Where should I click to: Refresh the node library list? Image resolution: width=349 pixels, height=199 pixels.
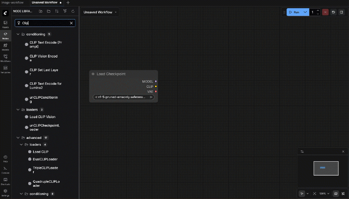point(73,11)
